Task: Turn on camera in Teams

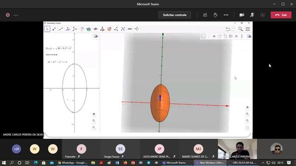Action: (241, 15)
